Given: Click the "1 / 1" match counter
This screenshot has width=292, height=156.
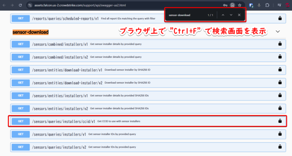Looking at the screenshot, I should pos(211,15).
